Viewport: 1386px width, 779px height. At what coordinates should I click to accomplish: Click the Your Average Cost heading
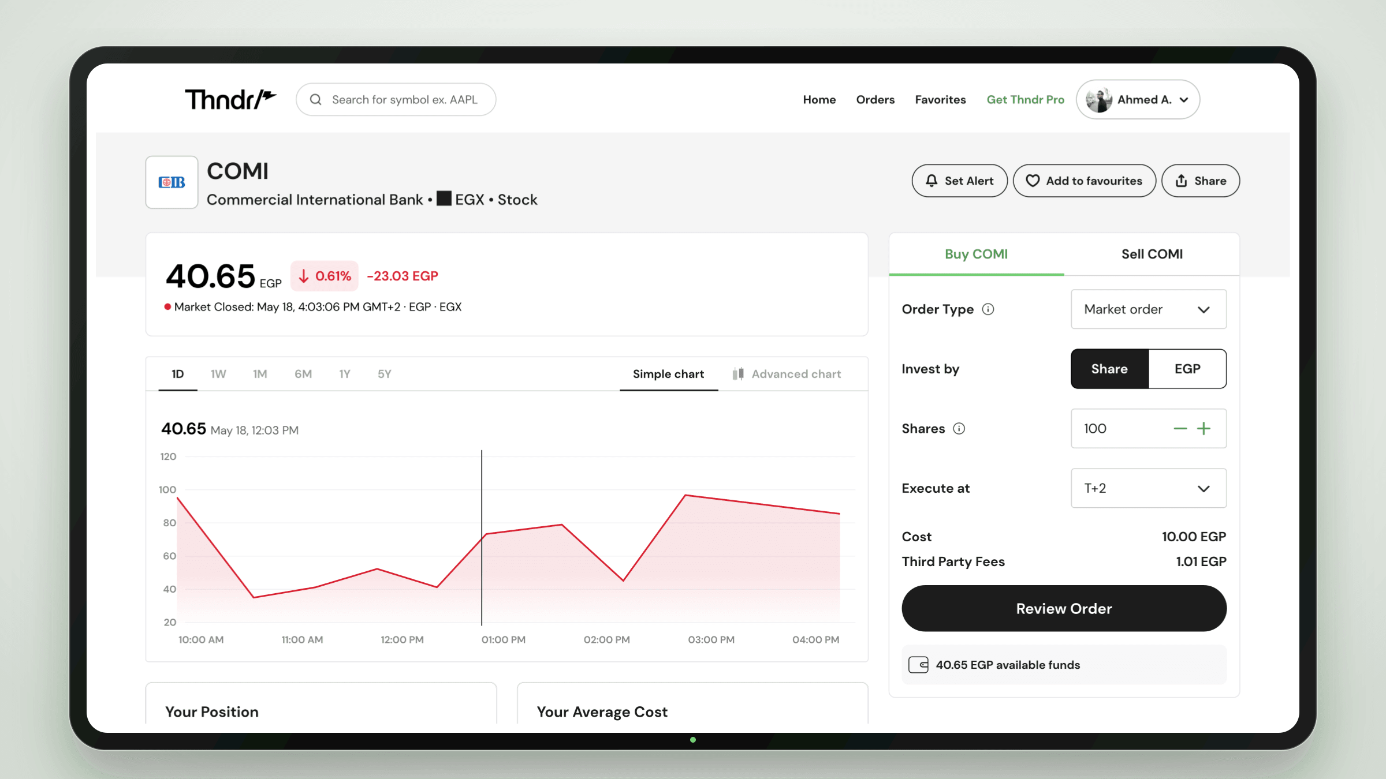pos(602,712)
